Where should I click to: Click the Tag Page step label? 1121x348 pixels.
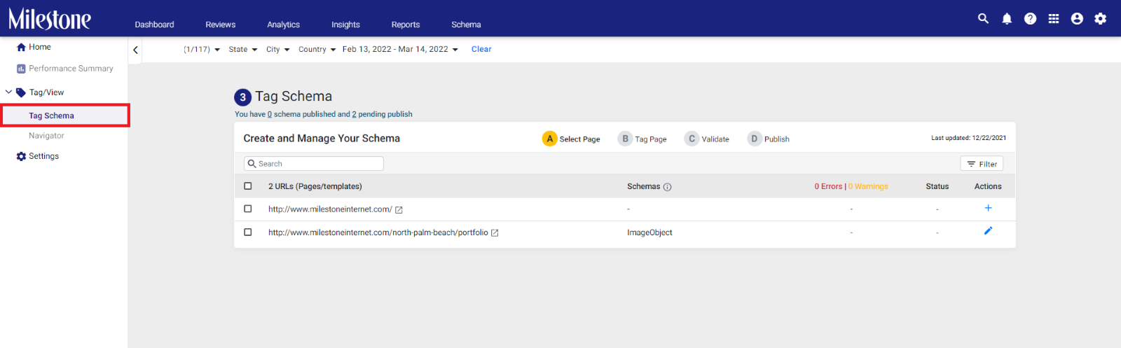coord(651,139)
